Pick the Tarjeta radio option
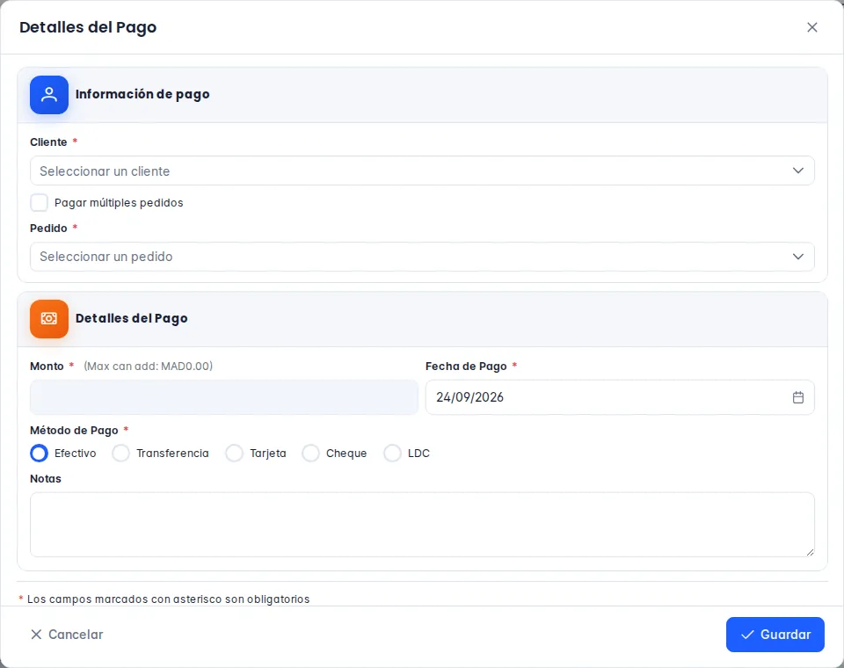 coord(234,454)
